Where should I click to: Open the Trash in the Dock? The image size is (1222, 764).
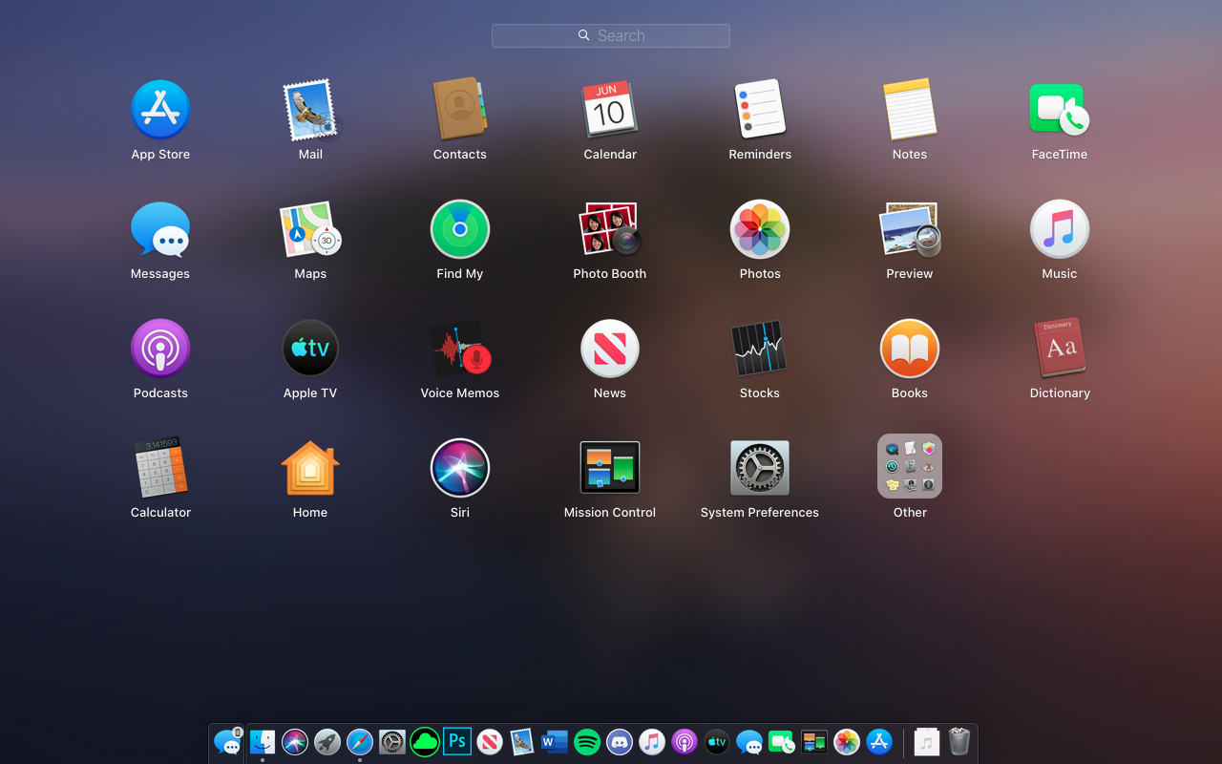[959, 741]
